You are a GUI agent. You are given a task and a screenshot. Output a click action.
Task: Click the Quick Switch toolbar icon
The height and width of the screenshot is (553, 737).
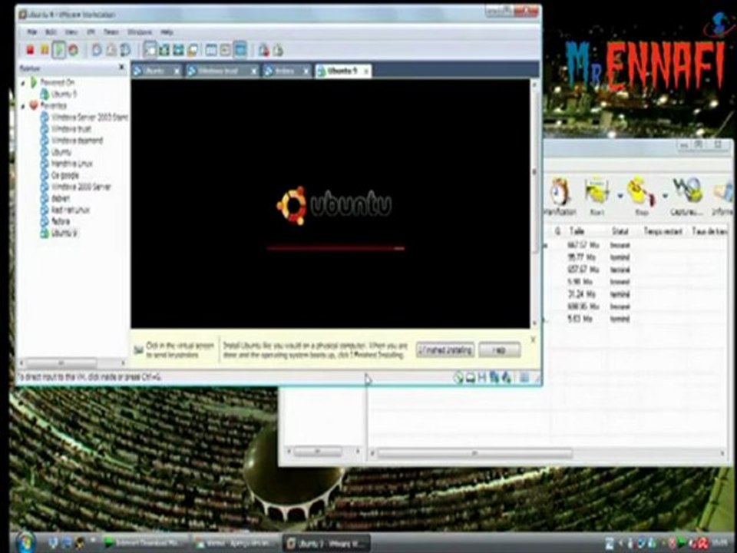[164, 49]
